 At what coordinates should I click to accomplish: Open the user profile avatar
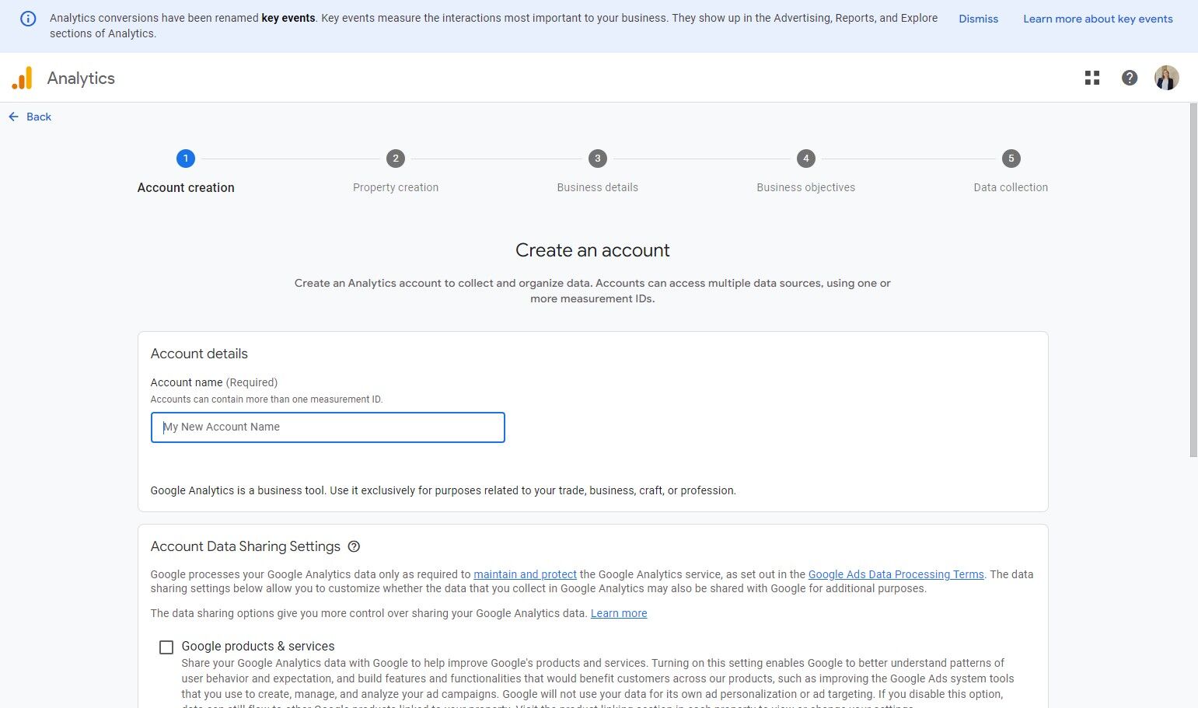(1166, 78)
